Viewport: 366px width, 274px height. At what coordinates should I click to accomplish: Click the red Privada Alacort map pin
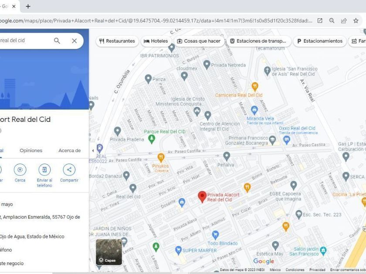coord(202,197)
